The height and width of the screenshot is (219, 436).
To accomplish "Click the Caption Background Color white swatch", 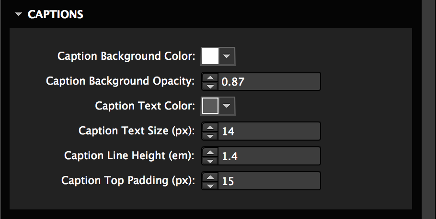I will [210, 56].
